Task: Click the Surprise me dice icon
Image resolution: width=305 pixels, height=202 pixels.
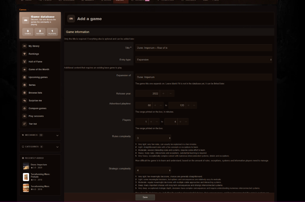Action: [25, 100]
